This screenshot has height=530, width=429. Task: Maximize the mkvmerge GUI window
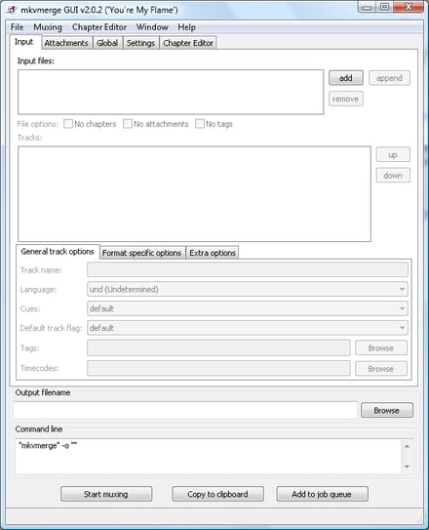click(384, 7)
